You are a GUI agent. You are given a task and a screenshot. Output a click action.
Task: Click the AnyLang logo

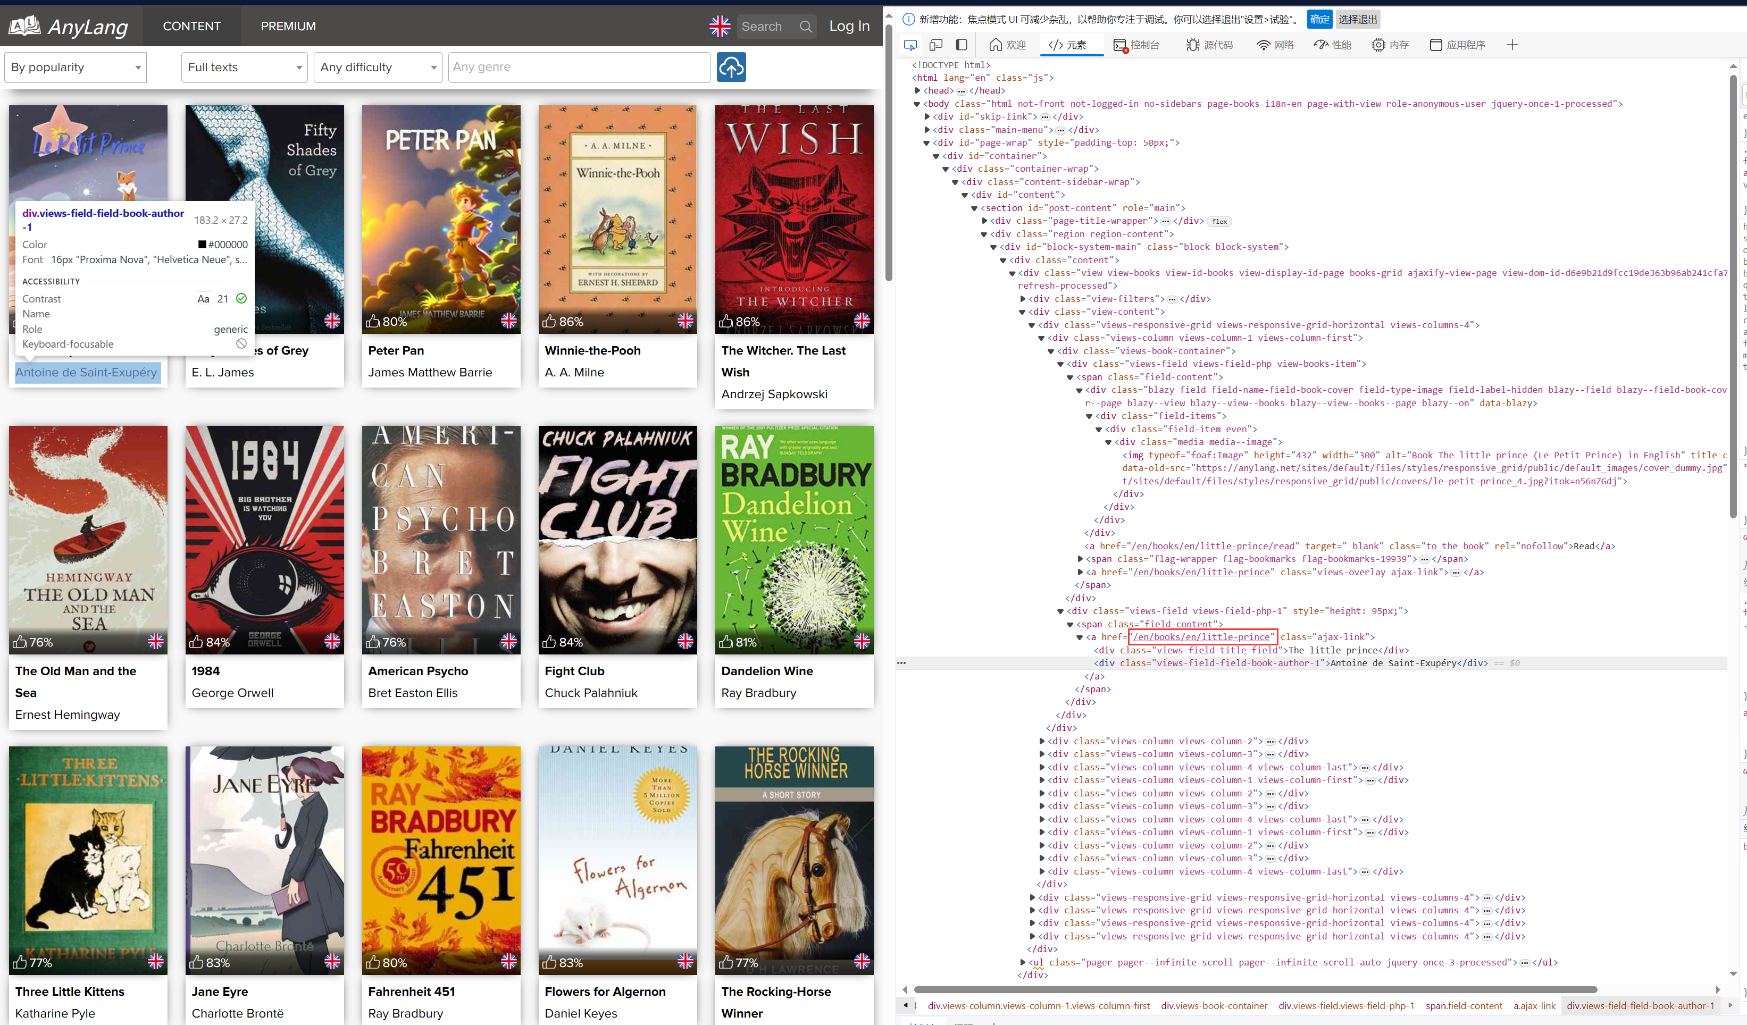pos(68,27)
